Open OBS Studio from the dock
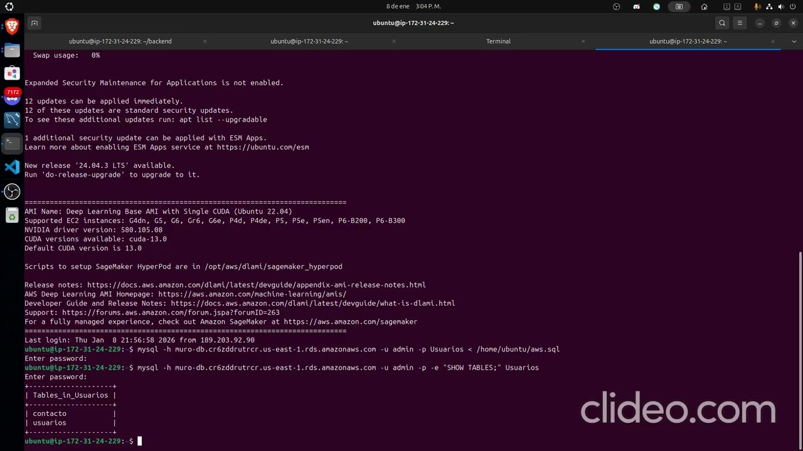803x451 pixels. point(12,192)
